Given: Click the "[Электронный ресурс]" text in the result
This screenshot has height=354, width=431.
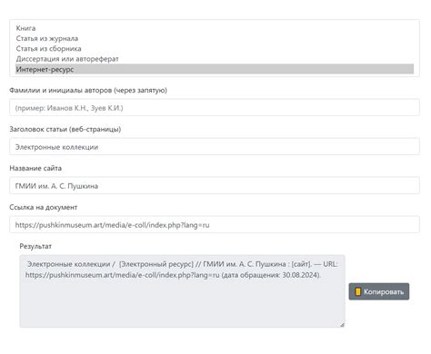Looking at the screenshot, I should tap(156, 264).
